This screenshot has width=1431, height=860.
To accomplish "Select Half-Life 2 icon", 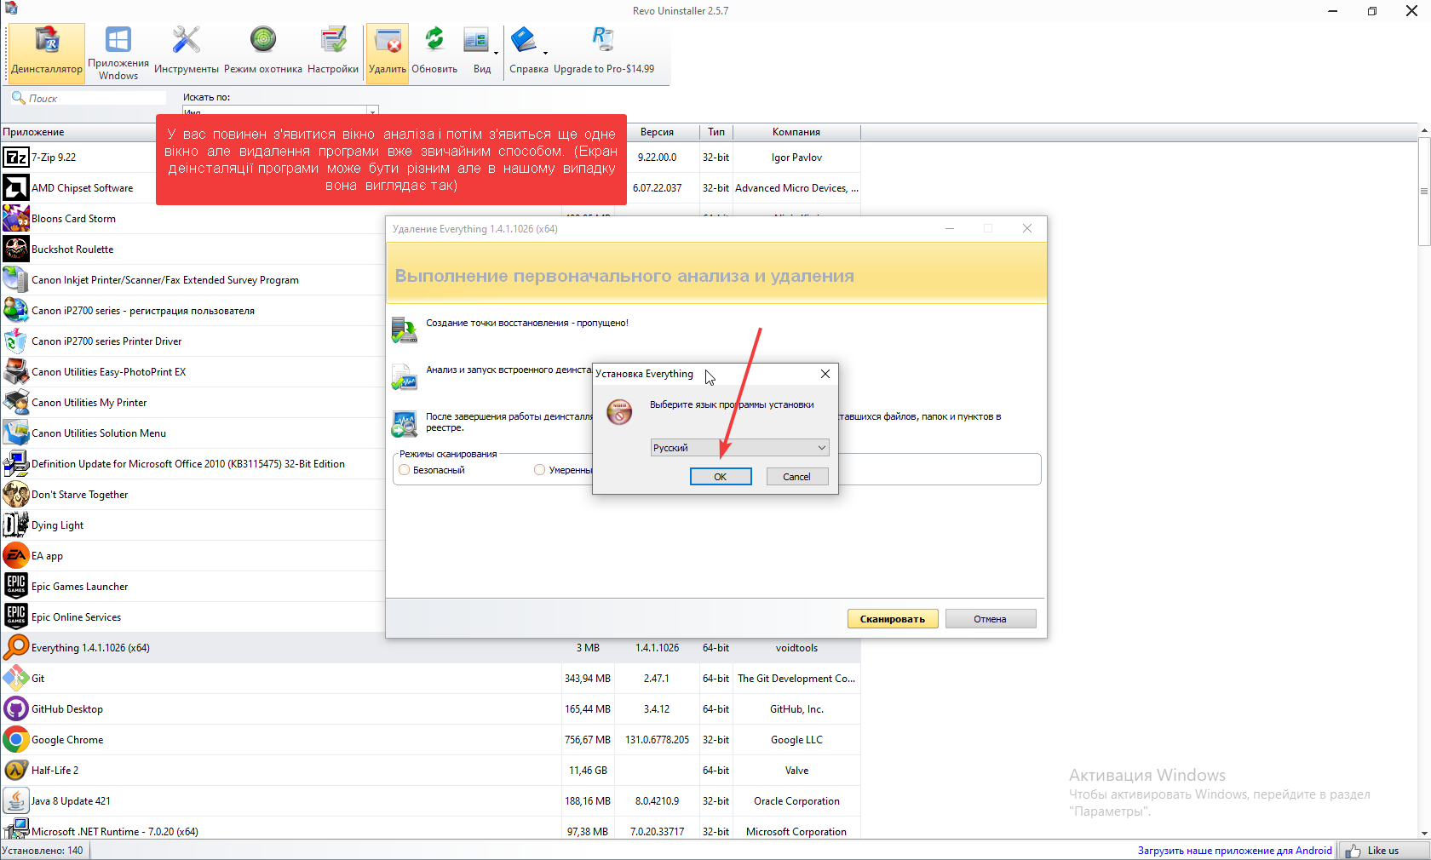I will [x=15, y=771].
